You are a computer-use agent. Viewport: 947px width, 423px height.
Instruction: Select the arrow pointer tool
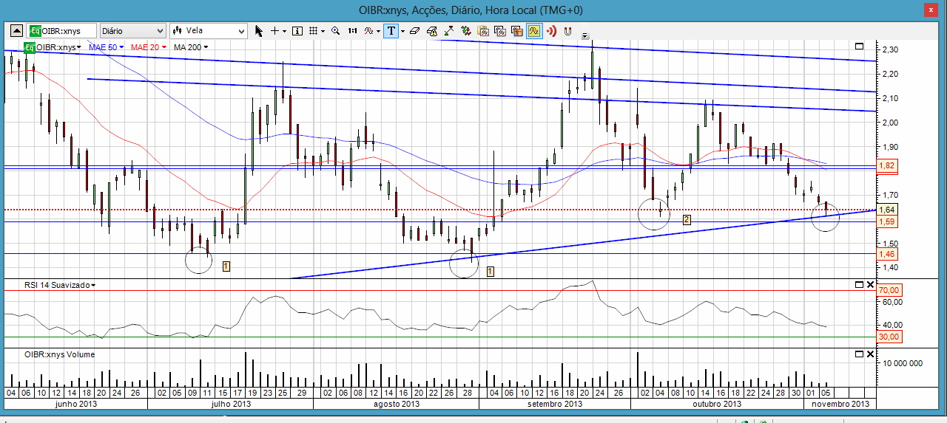click(x=258, y=31)
